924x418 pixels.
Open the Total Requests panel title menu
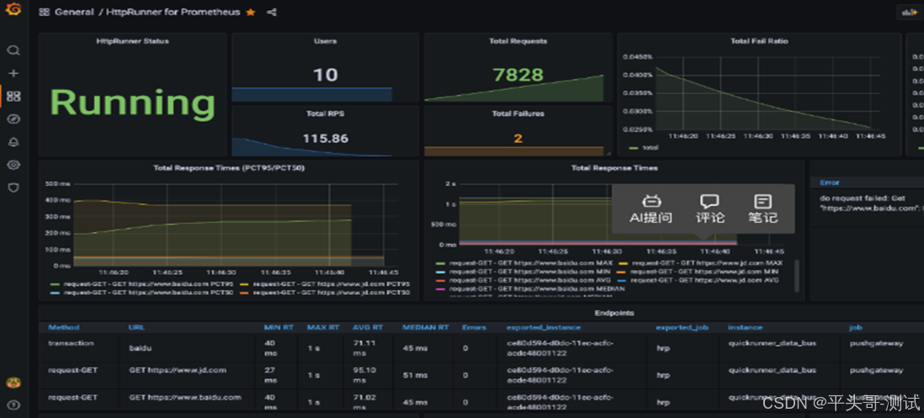coord(518,41)
